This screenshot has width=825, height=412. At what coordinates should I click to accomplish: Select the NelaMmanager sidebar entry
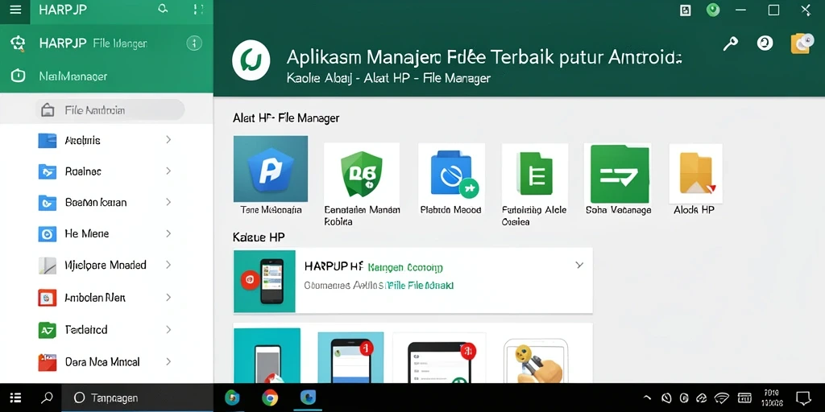click(x=106, y=76)
